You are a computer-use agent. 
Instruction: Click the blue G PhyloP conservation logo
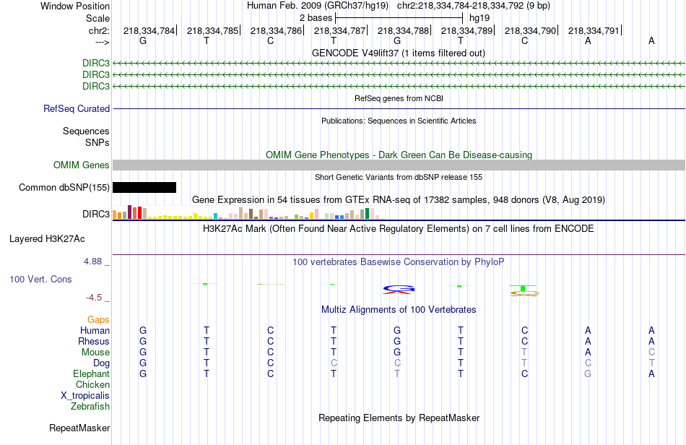tap(399, 289)
